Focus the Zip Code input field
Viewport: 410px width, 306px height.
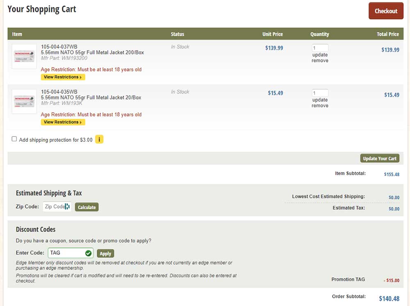pos(54,207)
